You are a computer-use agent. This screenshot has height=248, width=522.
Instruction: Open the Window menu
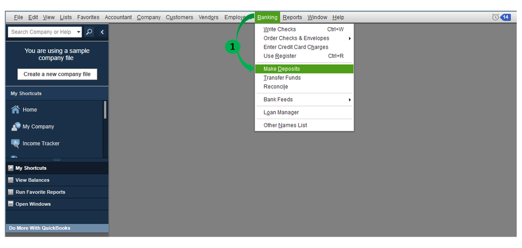click(x=317, y=17)
